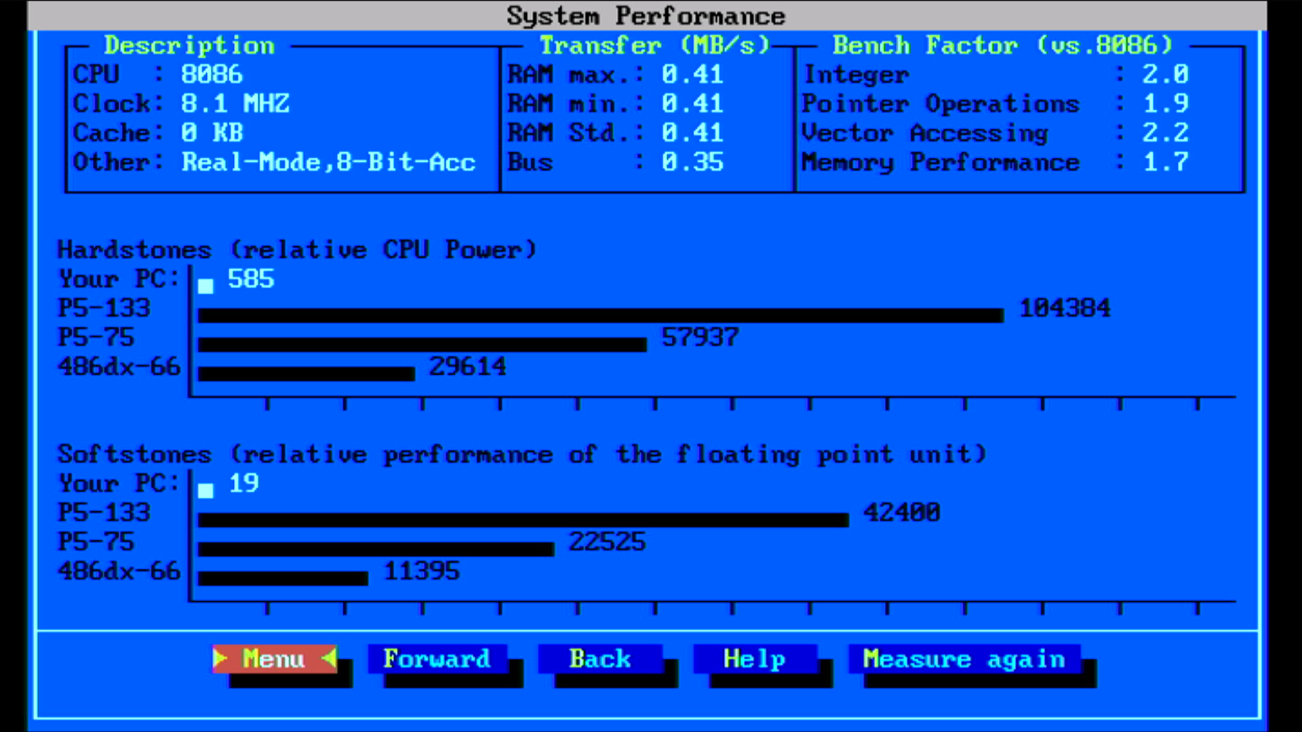
Task: Click the 486dx-66 Softstones value 11395
Action: pos(421,571)
